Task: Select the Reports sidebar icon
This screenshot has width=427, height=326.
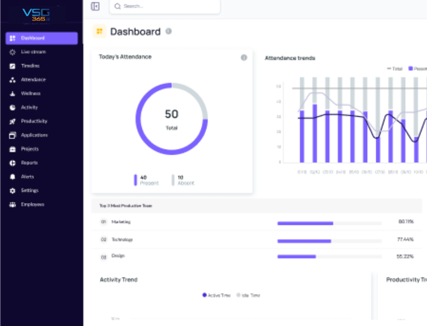Action: tap(12, 163)
